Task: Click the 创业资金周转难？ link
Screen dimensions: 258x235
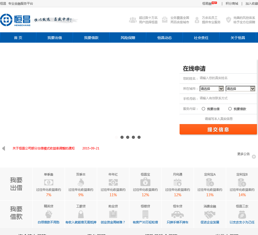Action: click(x=113, y=222)
